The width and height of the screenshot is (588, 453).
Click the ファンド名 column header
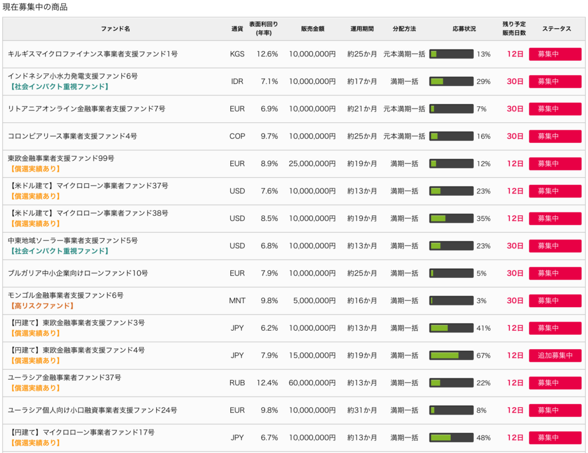115,29
